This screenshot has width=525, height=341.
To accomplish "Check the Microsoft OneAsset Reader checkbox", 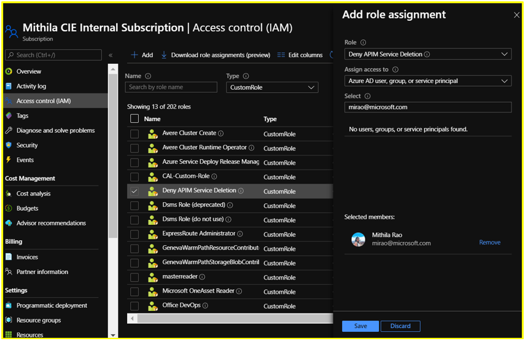I will click(x=134, y=292).
